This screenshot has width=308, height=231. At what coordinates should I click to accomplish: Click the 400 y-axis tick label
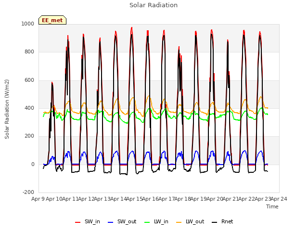(x=29, y=108)
